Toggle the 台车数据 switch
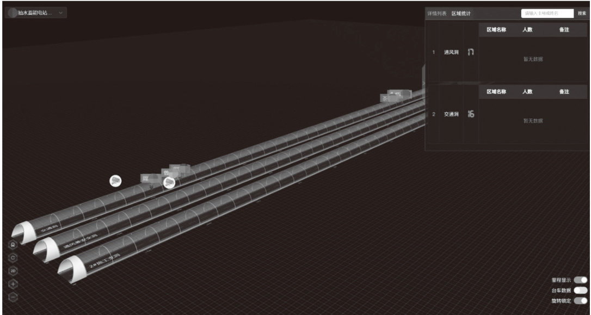Screen dimensions: 591x315 click(x=581, y=290)
